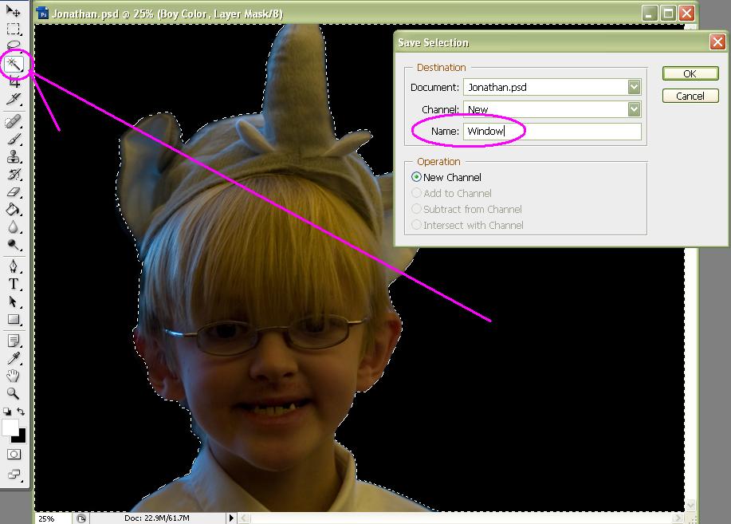Click the vertical scrollbar down arrow

coord(690,505)
